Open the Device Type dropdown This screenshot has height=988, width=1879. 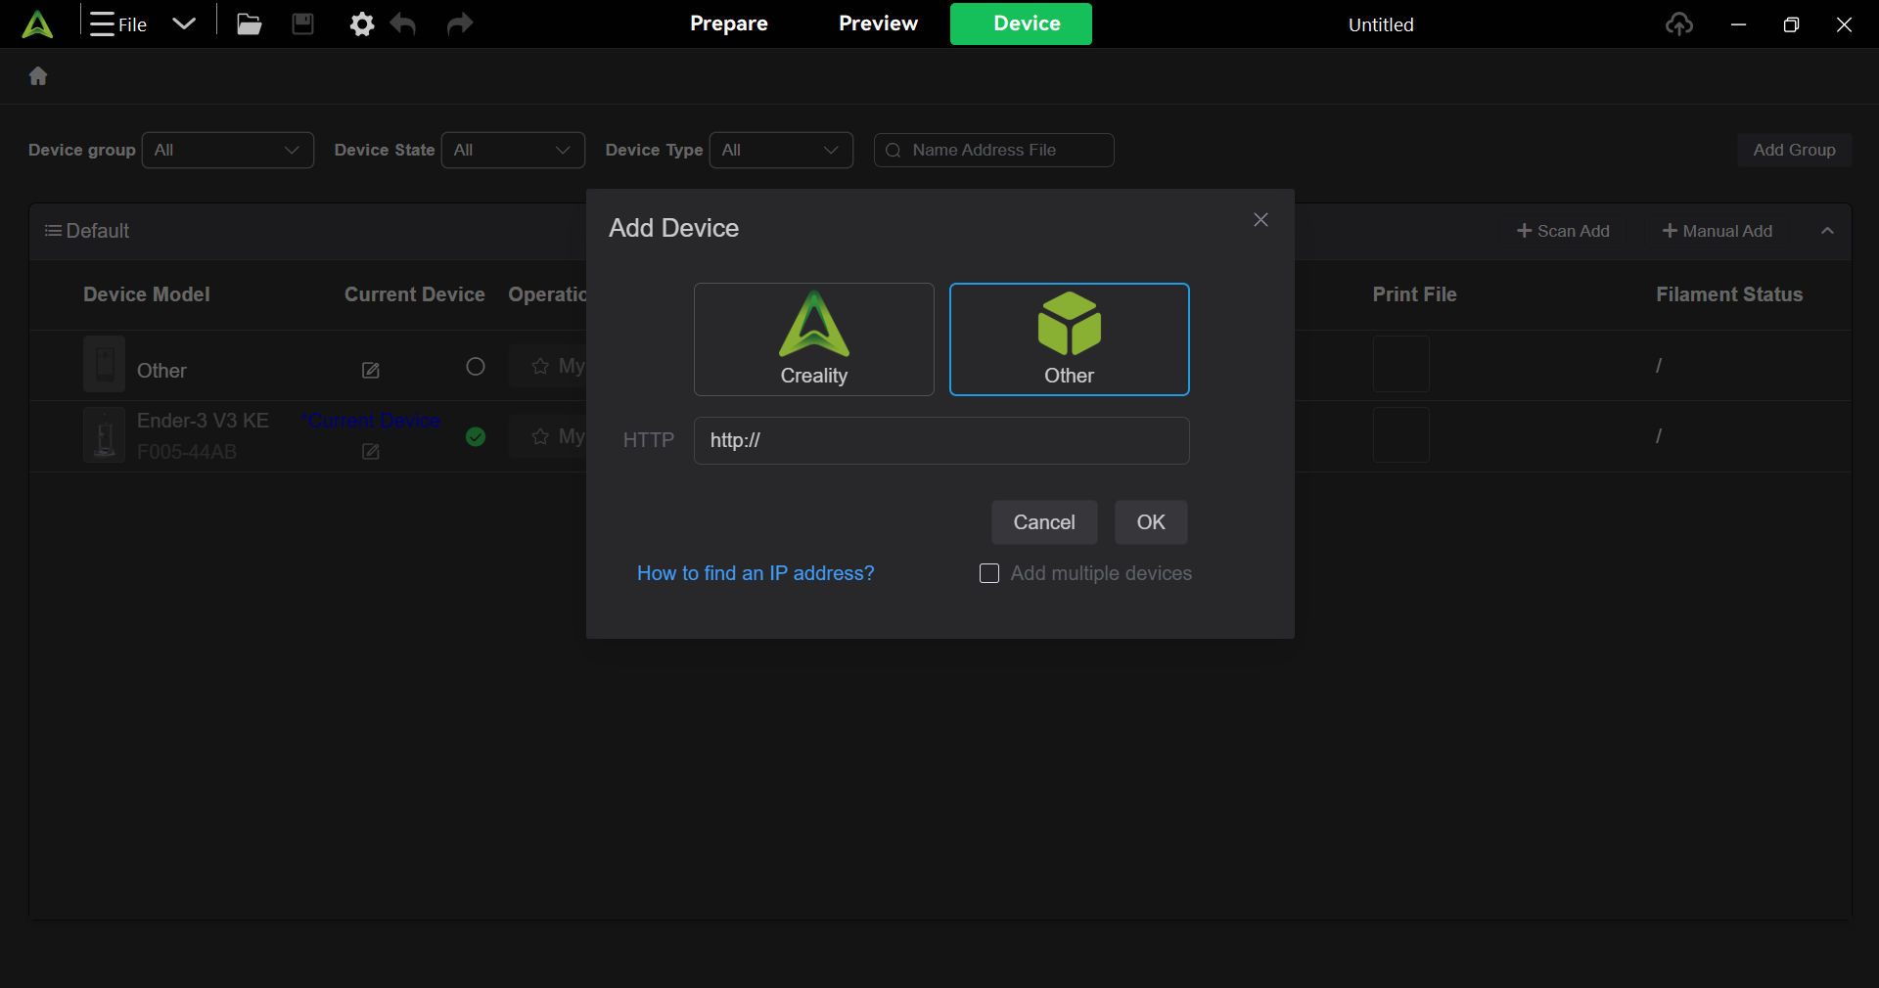coord(781,150)
